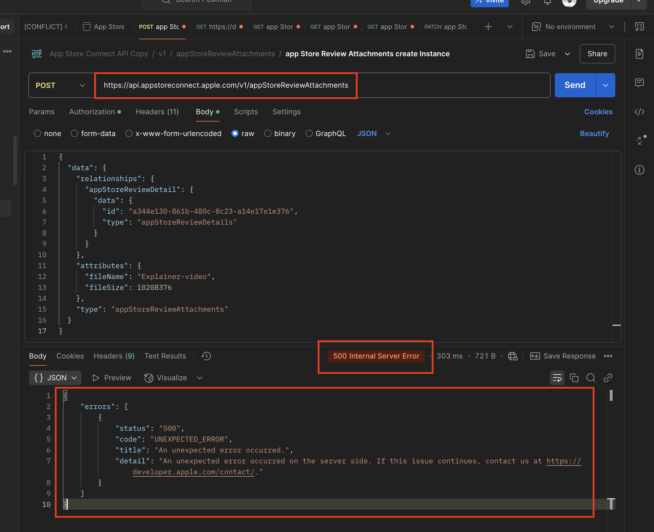Select the form-data body radio button

pos(74,134)
